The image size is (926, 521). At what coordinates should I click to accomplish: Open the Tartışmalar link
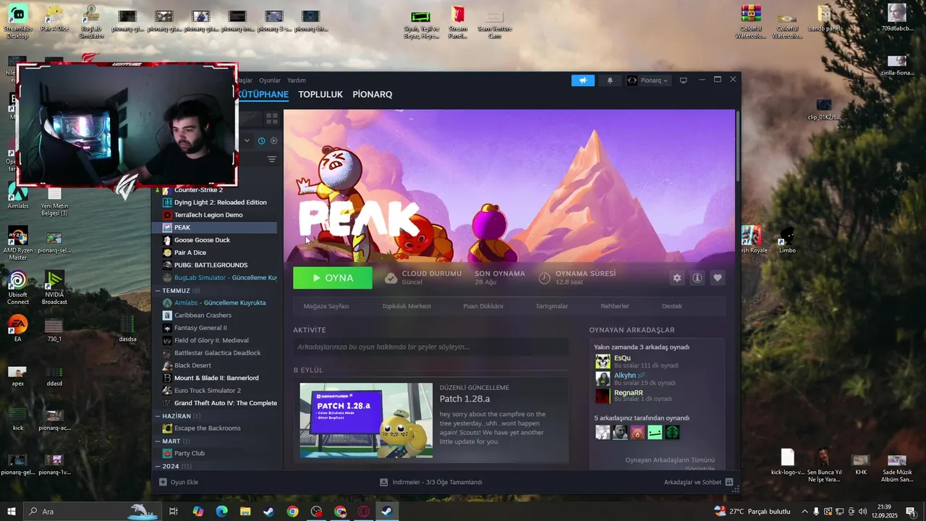[552, 306]
